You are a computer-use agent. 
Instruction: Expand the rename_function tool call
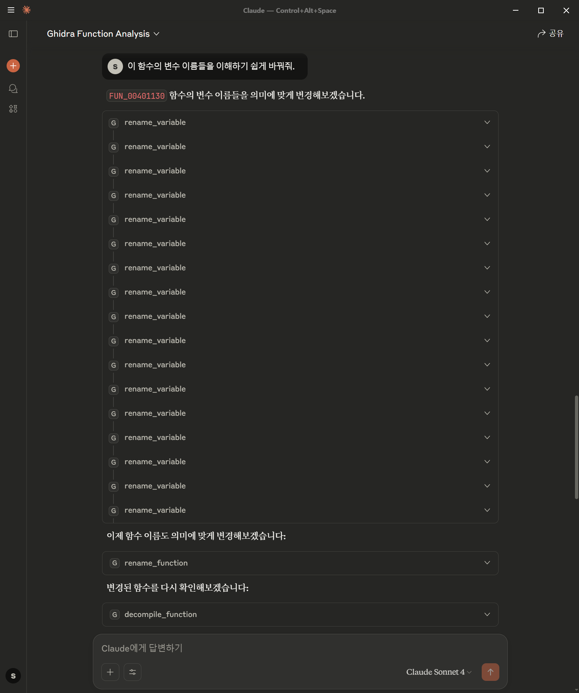coord(300,563)
